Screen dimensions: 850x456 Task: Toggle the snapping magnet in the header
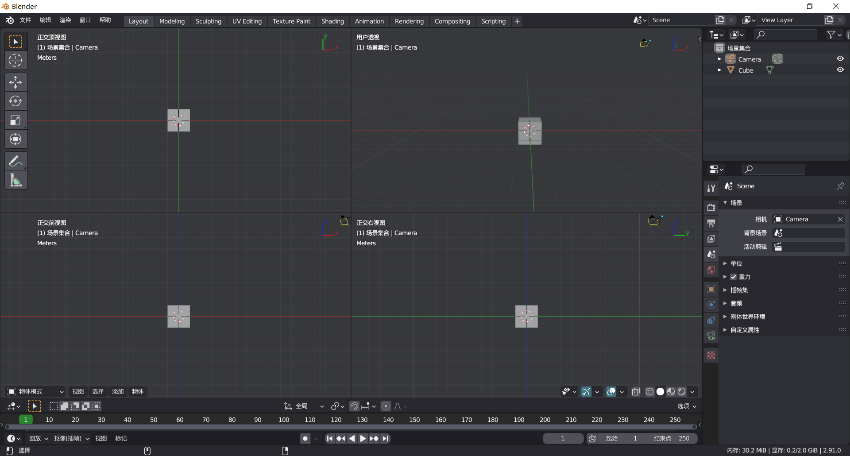pos(354,406)
